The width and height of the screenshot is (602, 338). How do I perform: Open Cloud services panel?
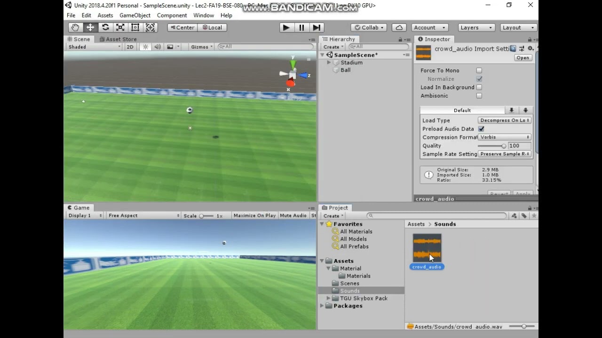tap(399, 28)
